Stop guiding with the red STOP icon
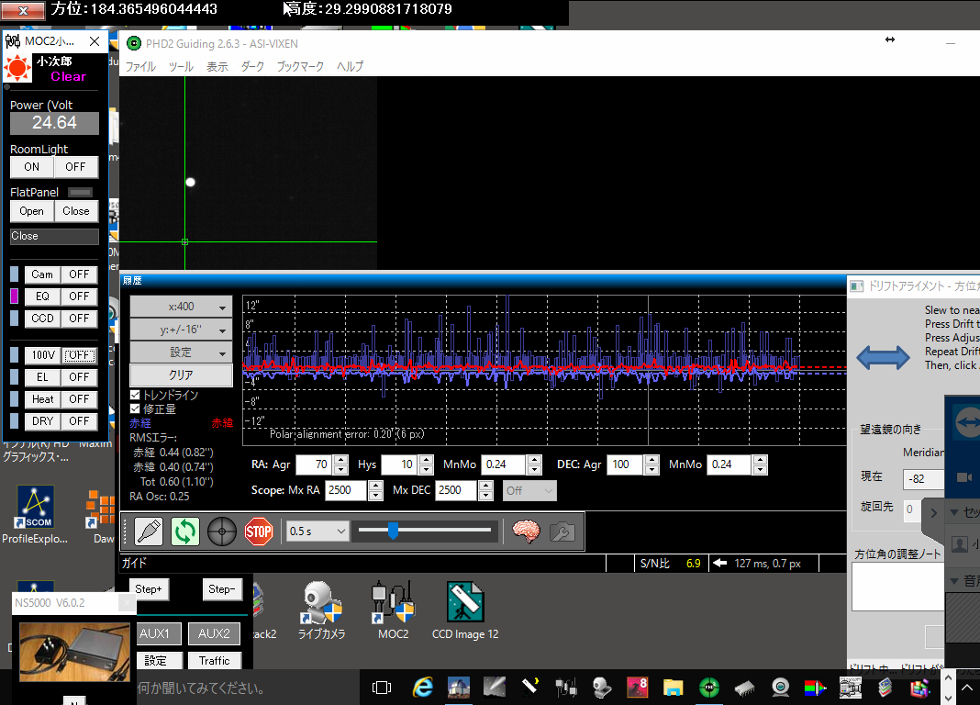 259,532
